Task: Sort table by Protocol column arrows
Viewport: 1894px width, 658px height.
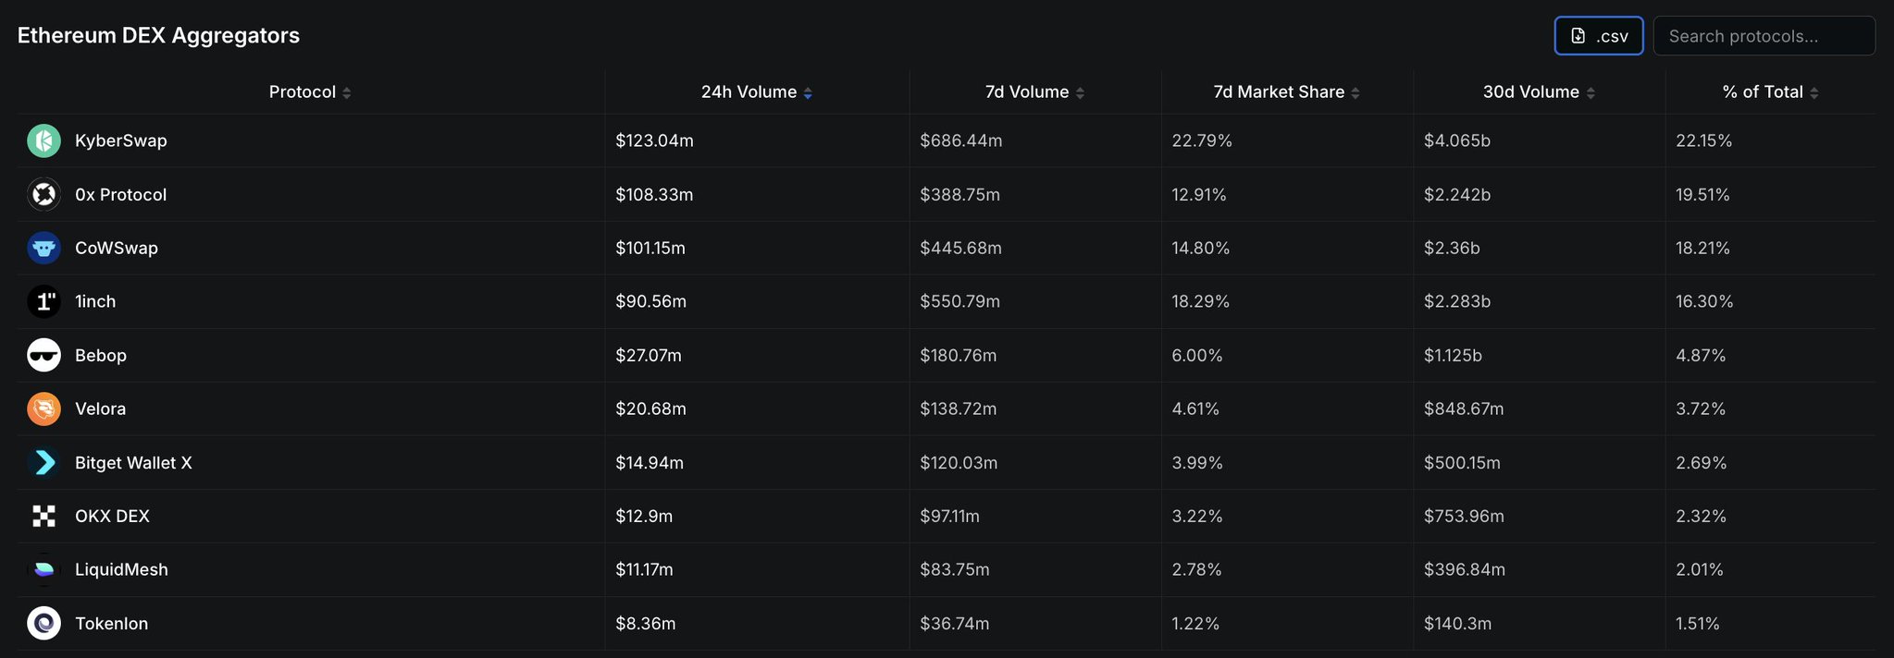Action: coord(347,92)
